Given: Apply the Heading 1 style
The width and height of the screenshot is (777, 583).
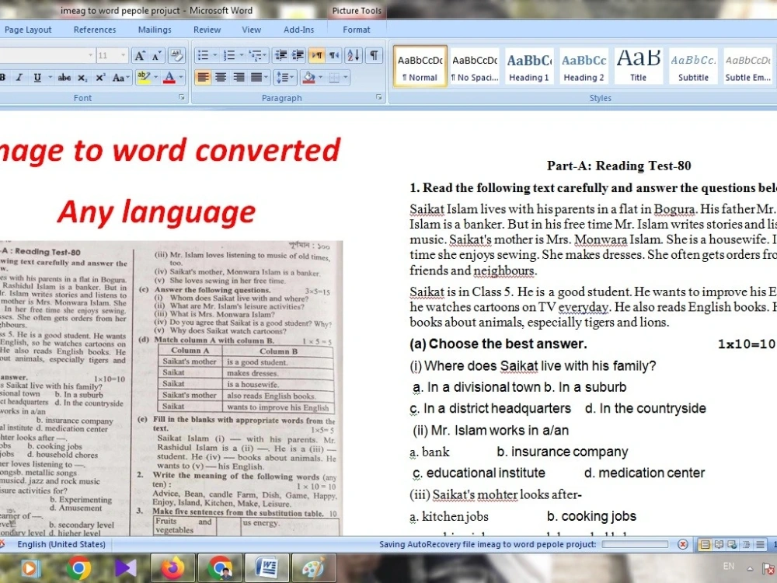Looking at the screenshot, I should tap(529, 66).
